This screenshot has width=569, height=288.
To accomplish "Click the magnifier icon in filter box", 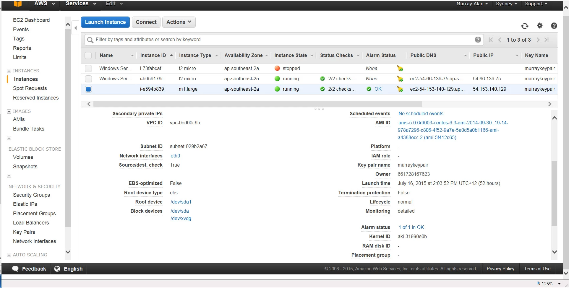I will coord(90,40).
